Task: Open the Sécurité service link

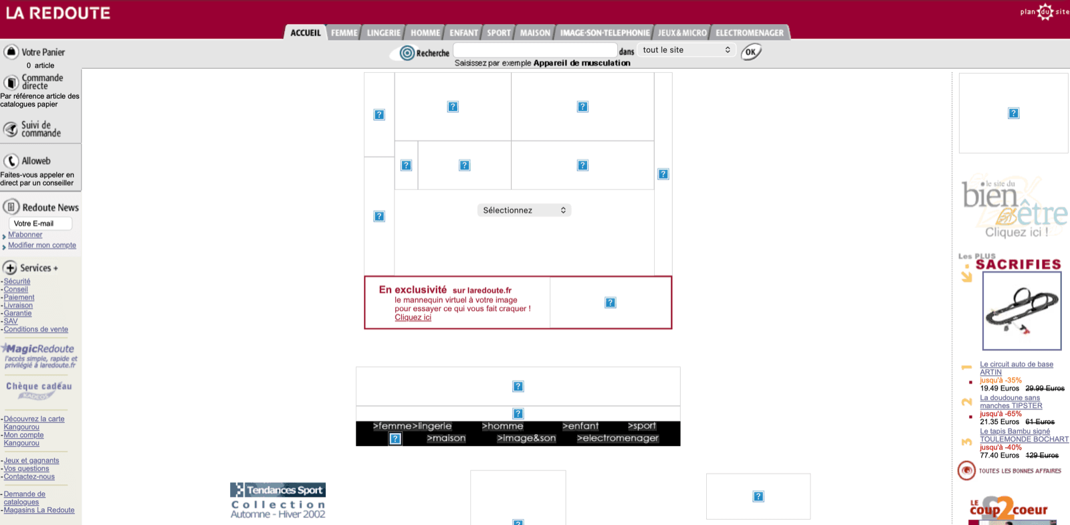Action: coord(17,282)
